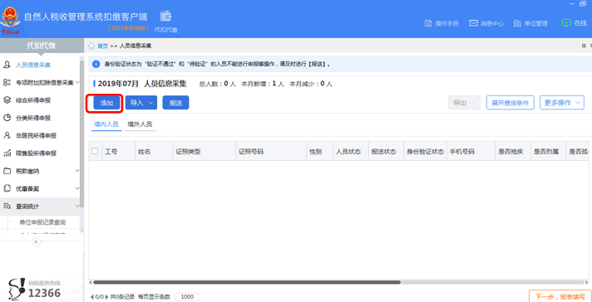Screen dimensions: 592x302
Task: Open the 导入 dropdown button
Action: coord(141,103)
